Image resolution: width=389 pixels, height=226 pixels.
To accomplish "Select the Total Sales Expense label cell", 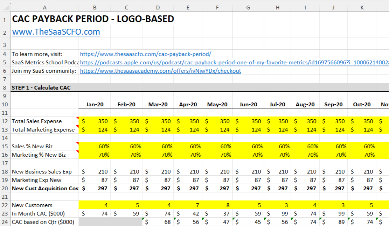I will pyautogui.click(x=37, y=121).
